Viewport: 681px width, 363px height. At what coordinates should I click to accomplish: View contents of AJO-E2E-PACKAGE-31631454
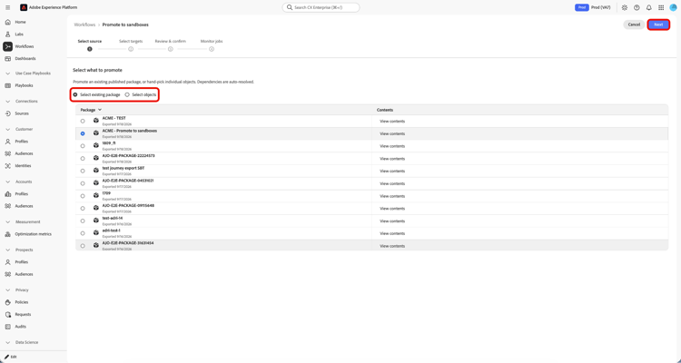coord(392,246)
